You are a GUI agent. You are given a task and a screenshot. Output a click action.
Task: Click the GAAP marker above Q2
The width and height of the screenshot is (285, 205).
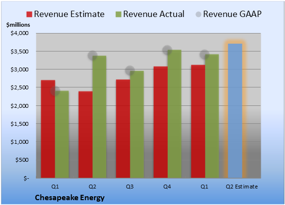pyautogui.click(x=93, y=55)
